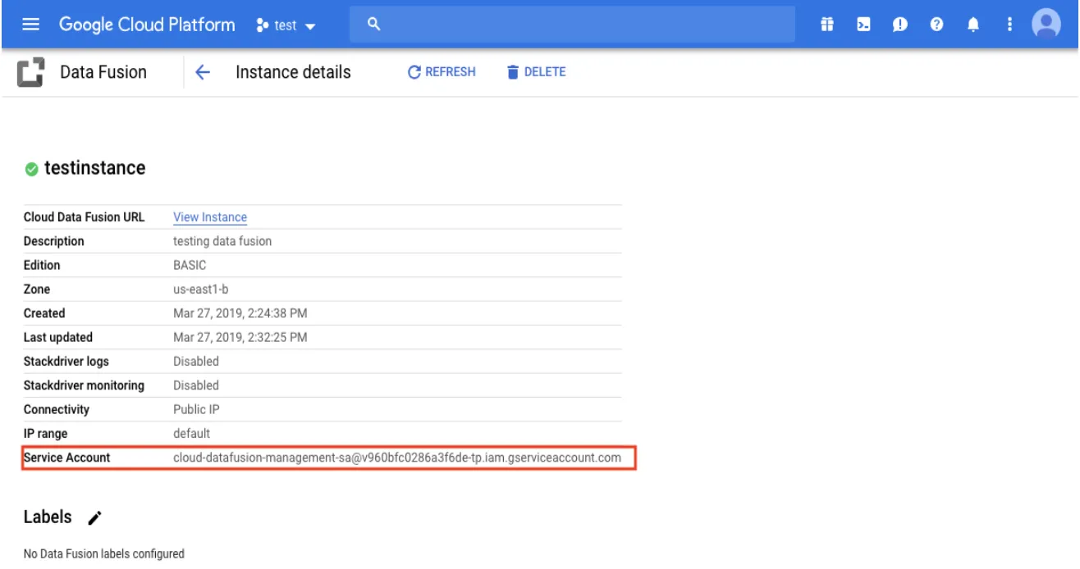Image resolution: width=1080 pixels, height=569 pixels.
Task: Click the Data Fusion header title
Action: [x=103, y=72]
